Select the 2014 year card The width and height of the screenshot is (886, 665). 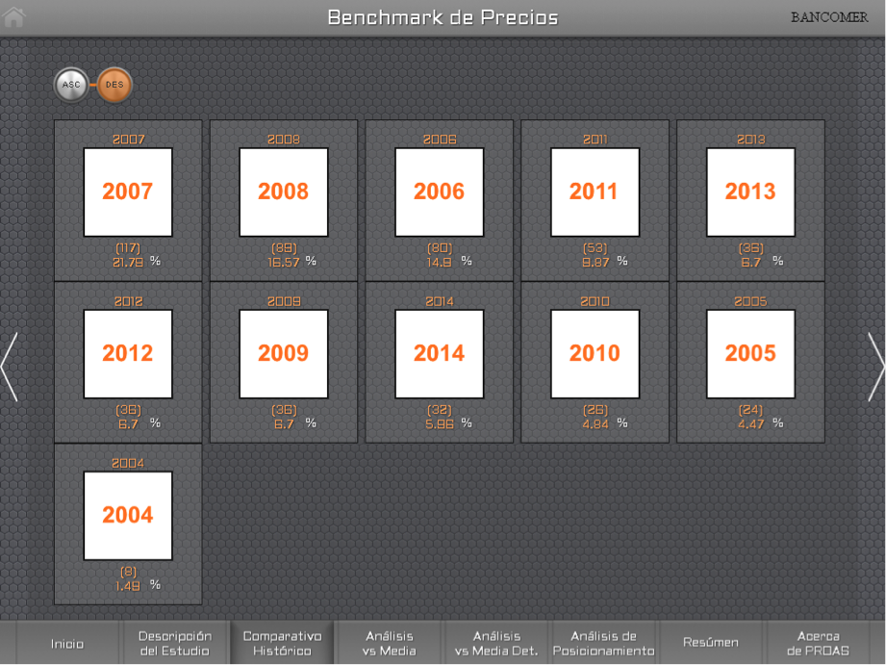point(440,354)
